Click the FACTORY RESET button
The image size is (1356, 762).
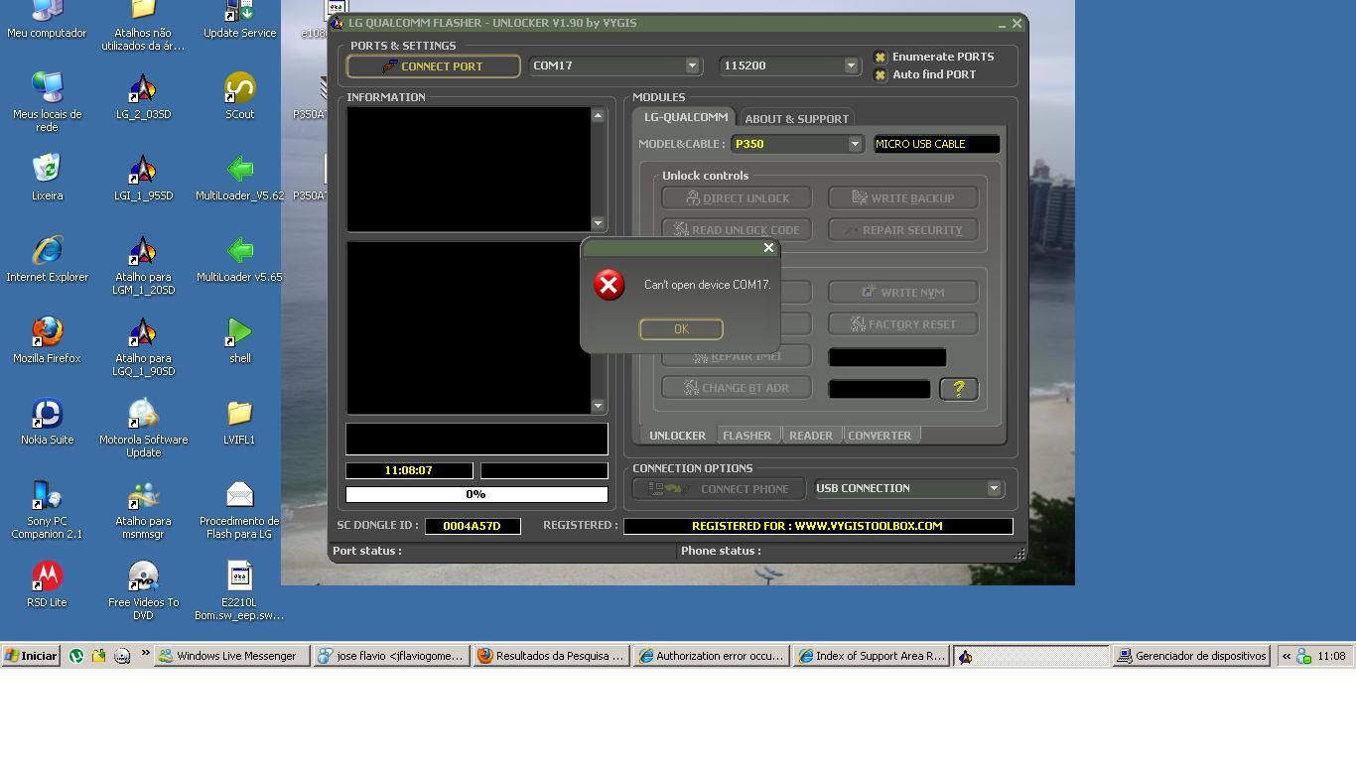pos(903,324)
